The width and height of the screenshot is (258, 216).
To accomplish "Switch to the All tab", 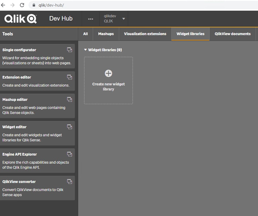I will pos(85,34).
